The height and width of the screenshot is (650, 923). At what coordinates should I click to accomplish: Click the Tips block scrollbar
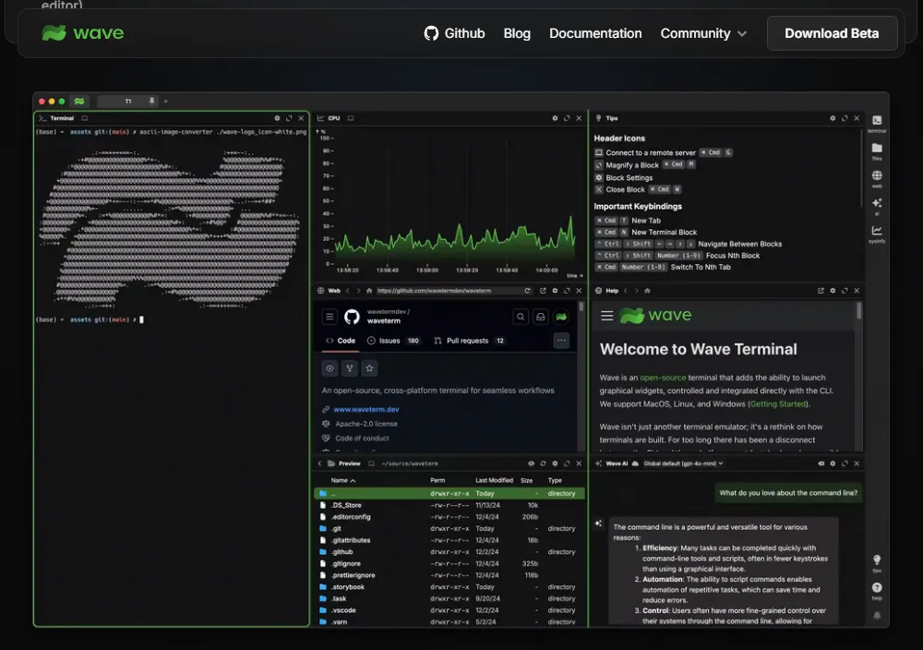[861, 168]
